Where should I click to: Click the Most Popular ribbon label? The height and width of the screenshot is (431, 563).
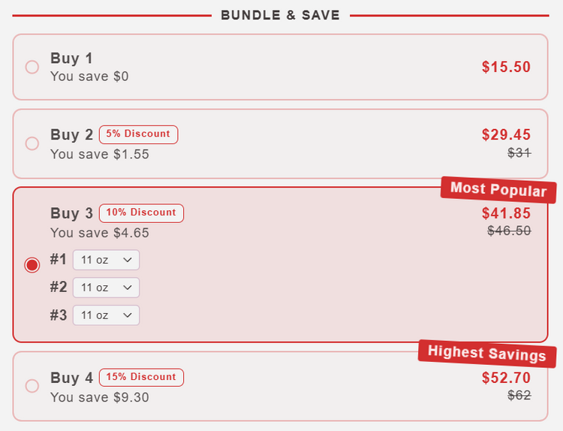[498, 189]
